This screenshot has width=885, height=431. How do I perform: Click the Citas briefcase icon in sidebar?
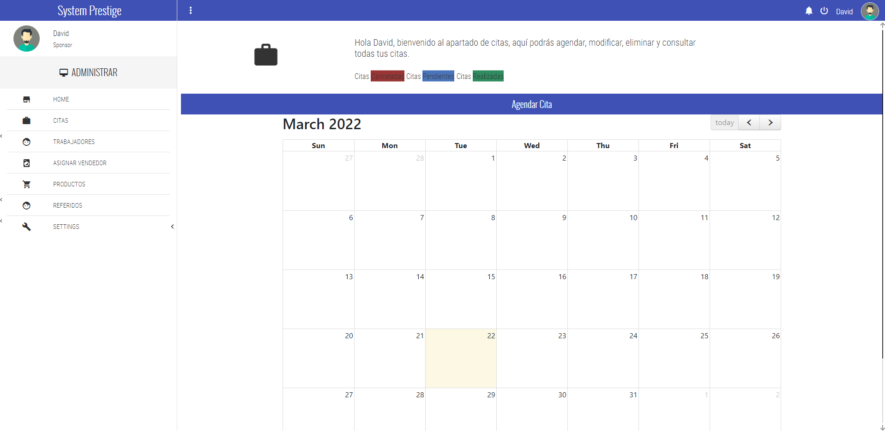[x=26, y=120]
